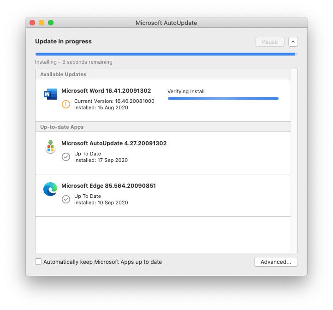This screenshot has width=333, height=310.
Task: Open the Advanced... options
Action: [x=276, y=262]
